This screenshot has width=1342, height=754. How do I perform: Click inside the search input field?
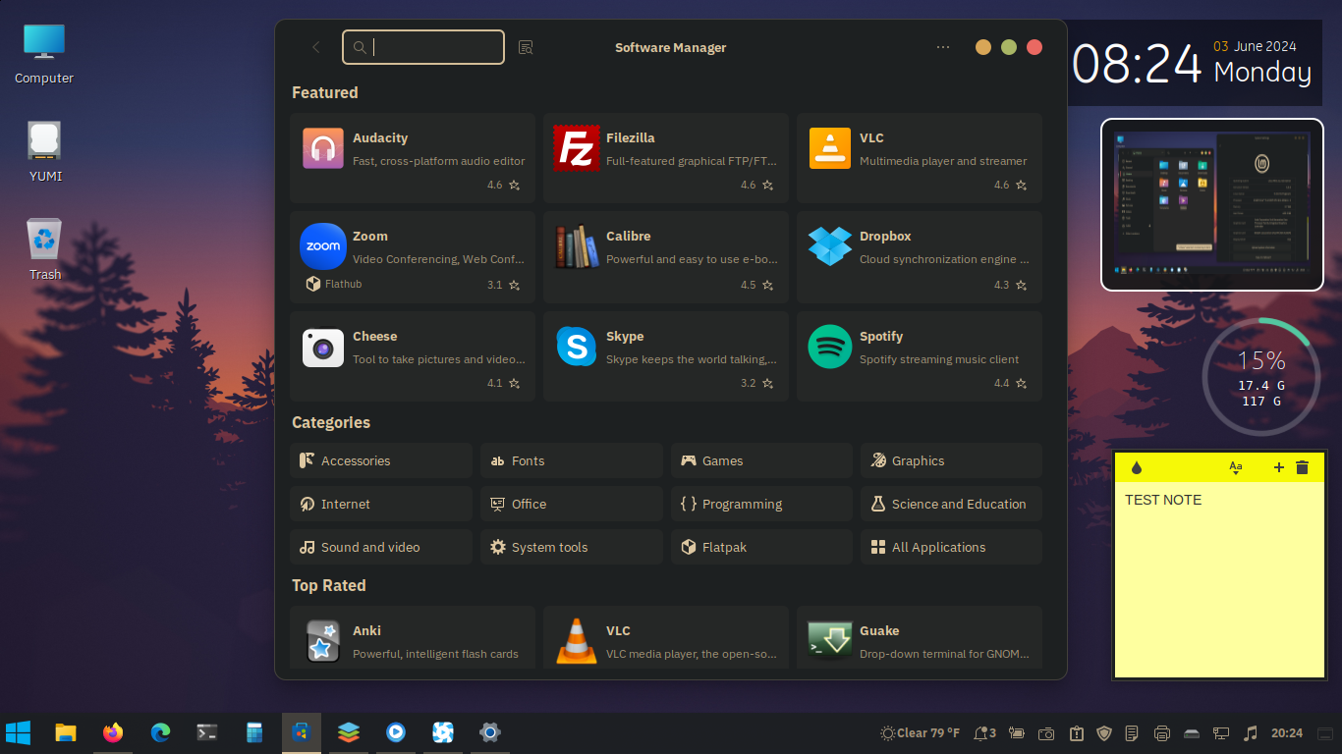coord(423,47)
